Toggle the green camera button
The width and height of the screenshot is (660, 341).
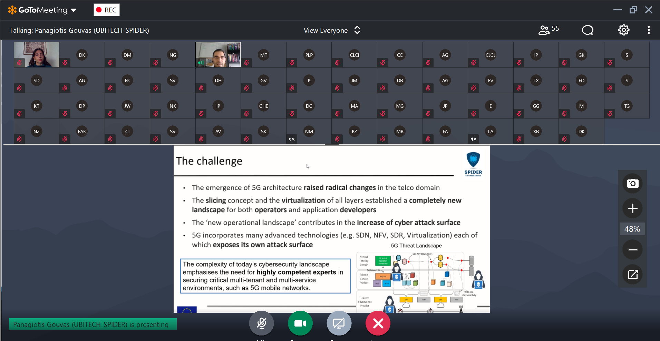300,323
